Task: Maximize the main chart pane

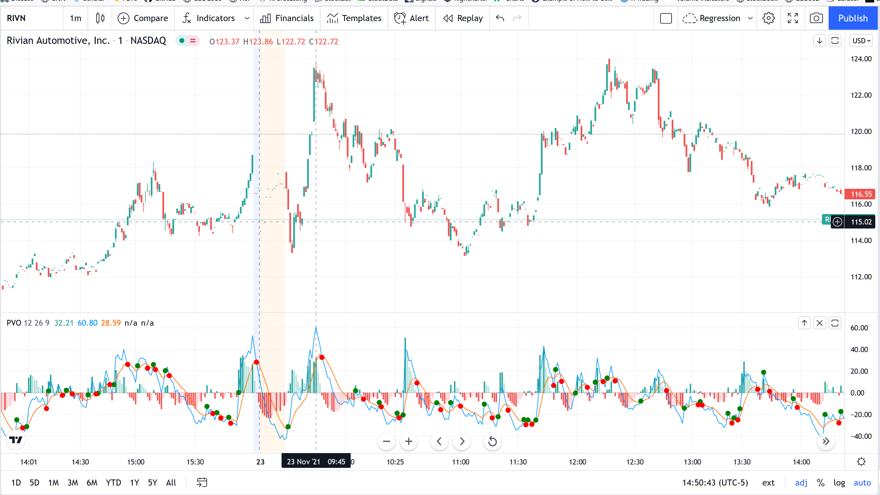Action: [x=835, y=41]
